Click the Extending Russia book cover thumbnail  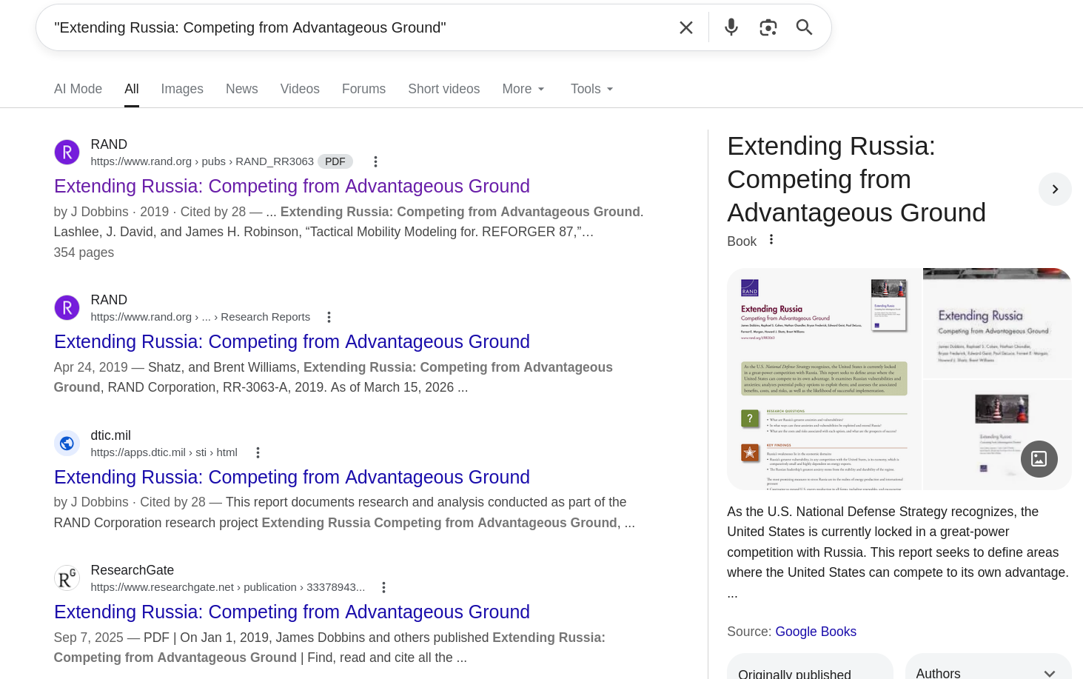point(824,379)
